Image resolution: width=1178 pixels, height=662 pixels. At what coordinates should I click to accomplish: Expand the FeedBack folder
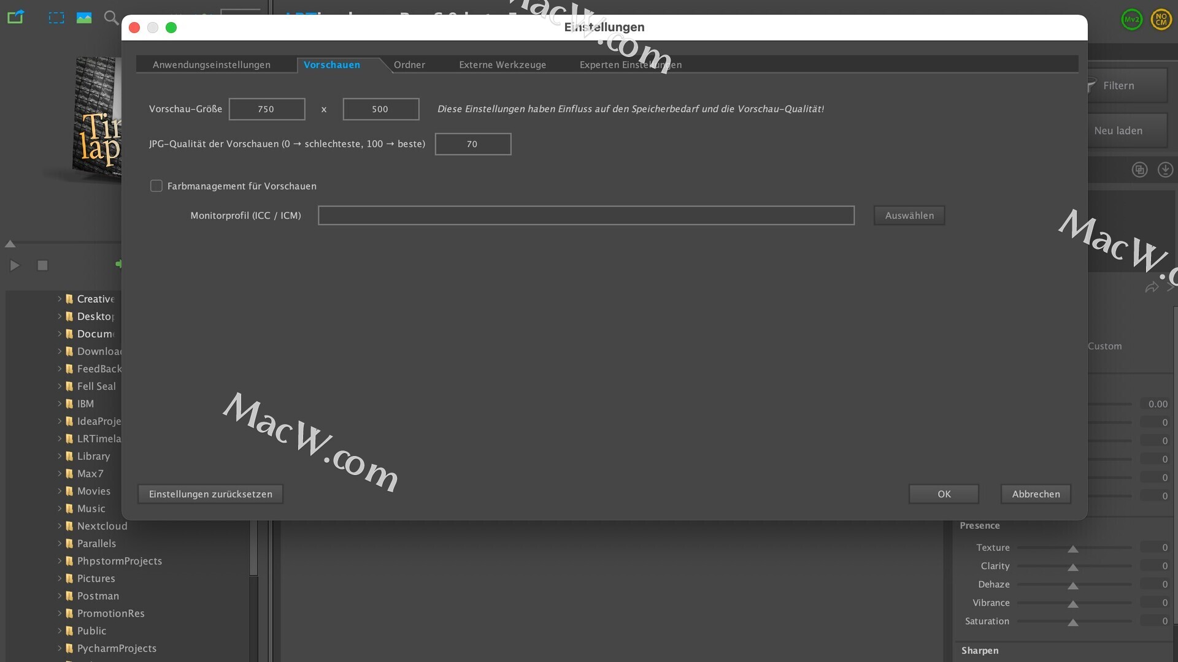click(60, 368)
